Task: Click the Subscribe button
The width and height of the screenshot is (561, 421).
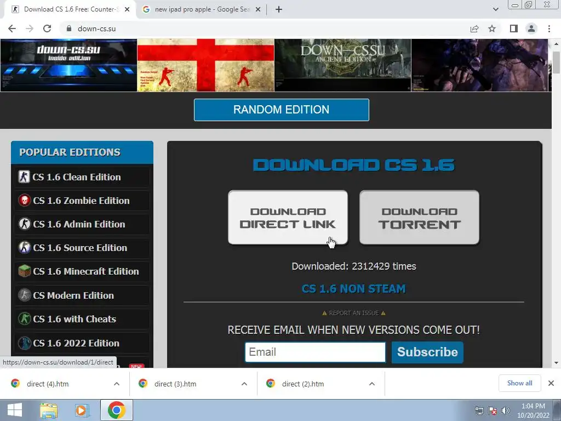Action: click(x=427, y=352)
